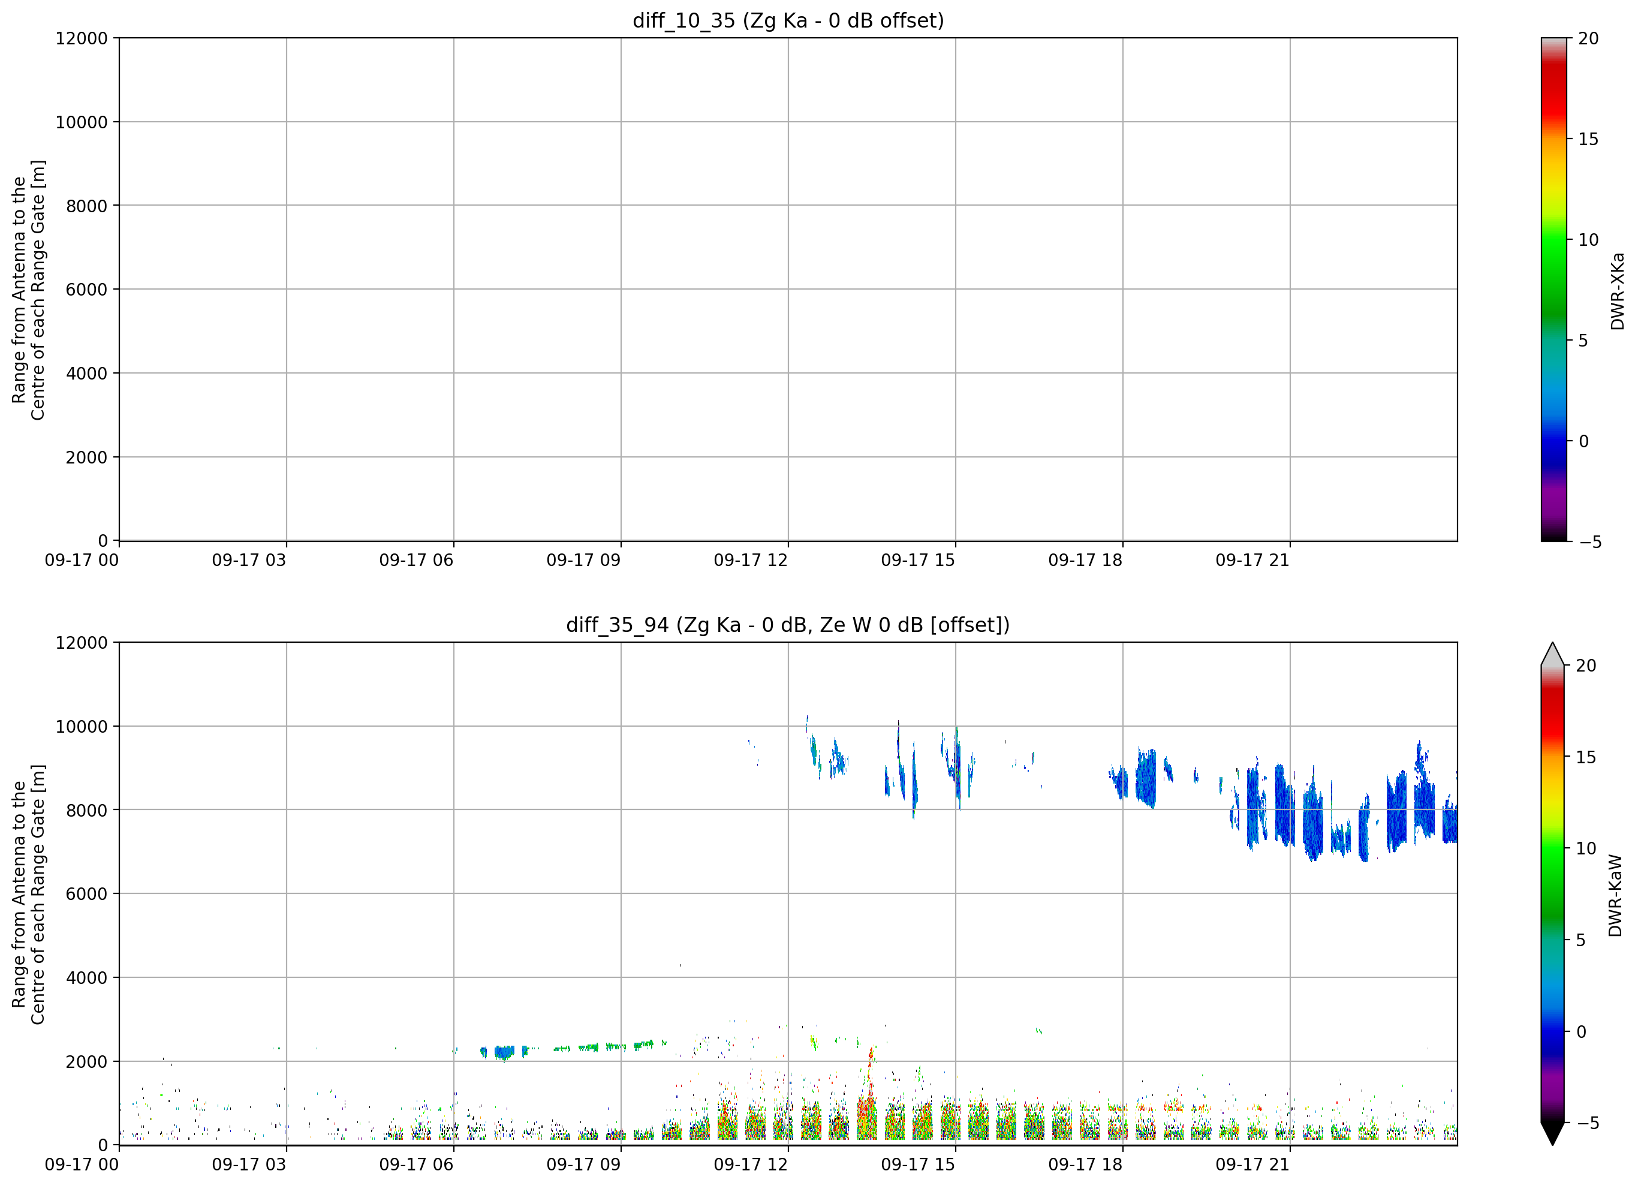Click tick "−5" on DWR-KaW colorbar
This screenshot has width=1638, height=1186.
click(x=1588, y=1122)
